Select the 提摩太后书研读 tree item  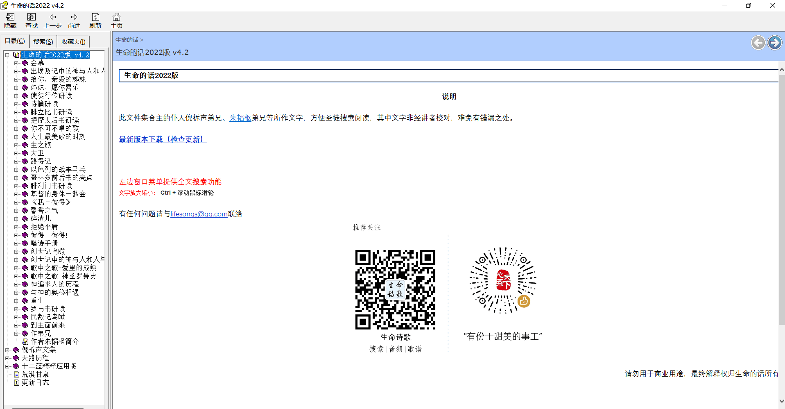point(55,120)
